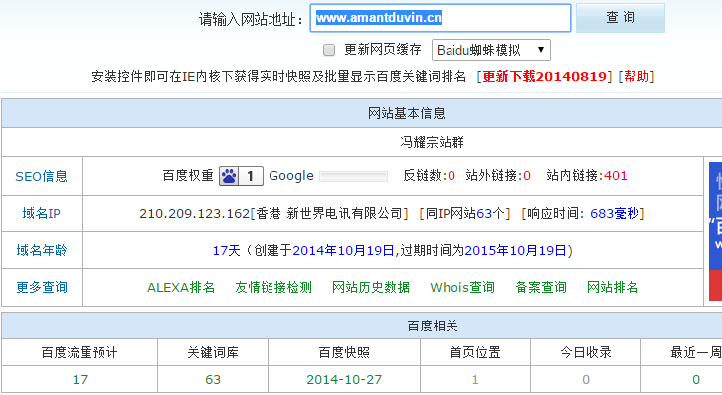Screen dimensions: 722x395
Task: Click the 反链数 value 0
Action: (451, 176)
